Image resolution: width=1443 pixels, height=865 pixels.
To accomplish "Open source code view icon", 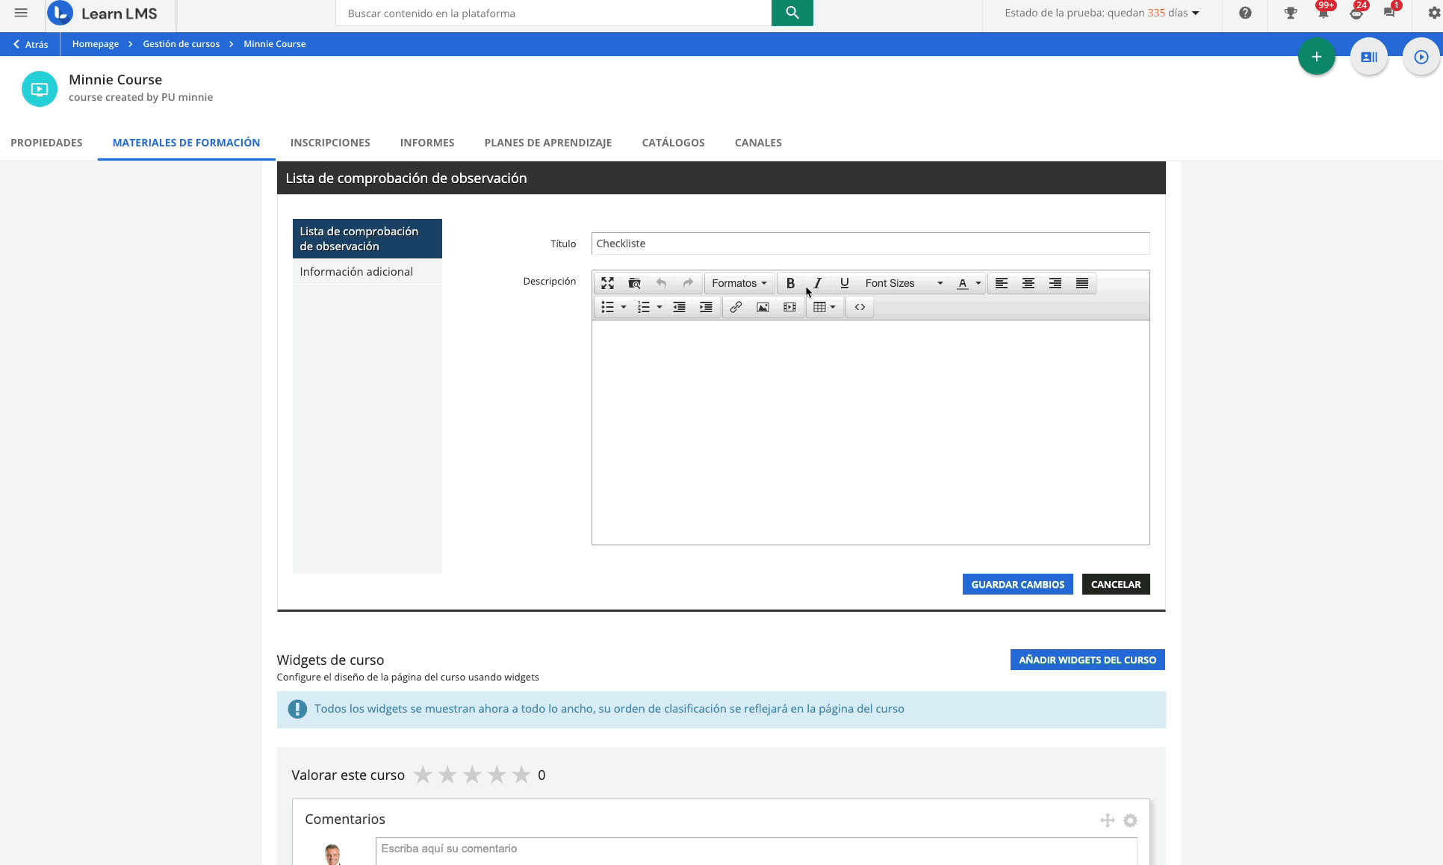I will [860, 307].
